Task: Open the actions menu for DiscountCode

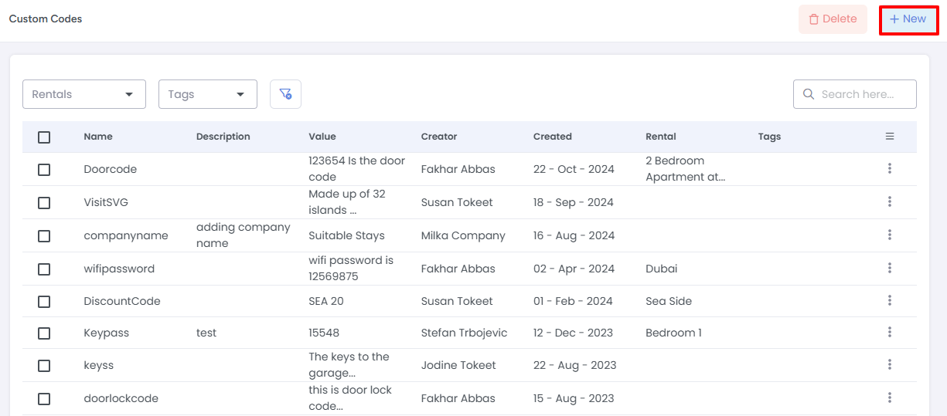Action: (x=890, y=301)
